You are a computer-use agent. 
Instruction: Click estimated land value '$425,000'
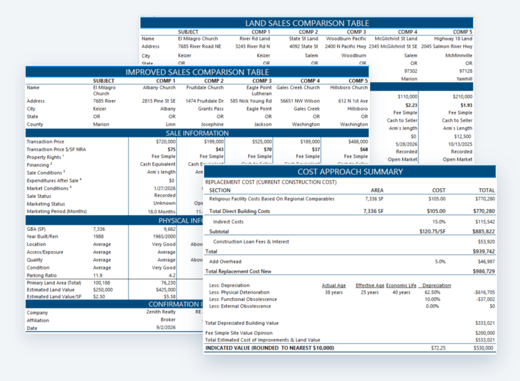pyautogui.click(x=166, y=290)
